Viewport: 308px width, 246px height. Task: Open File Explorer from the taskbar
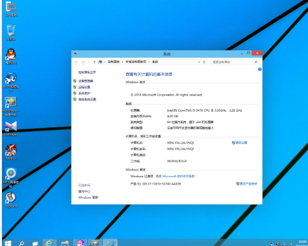(65, 243)
